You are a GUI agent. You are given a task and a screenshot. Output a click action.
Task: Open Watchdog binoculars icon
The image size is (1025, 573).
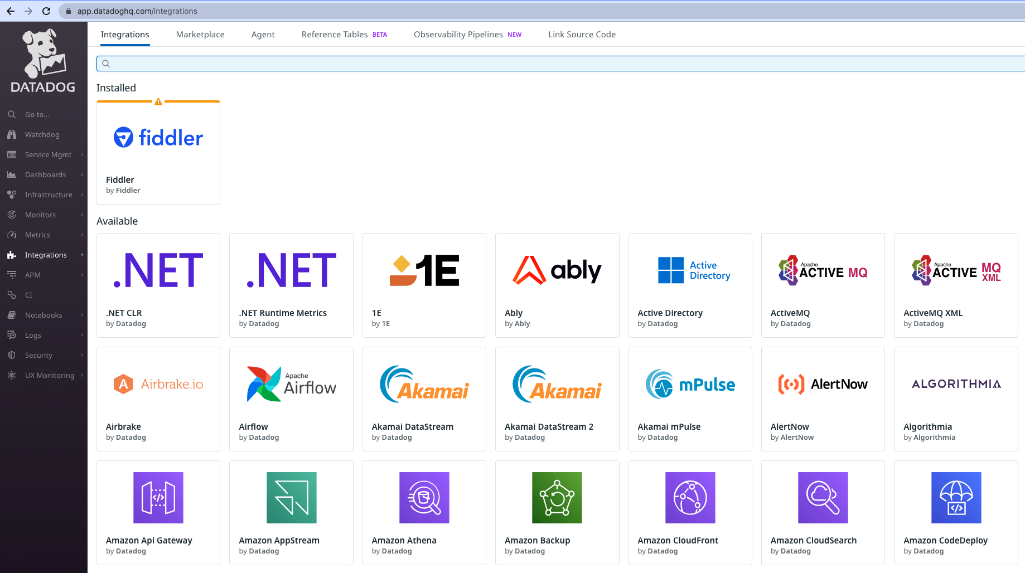click(x=12, y=134)
